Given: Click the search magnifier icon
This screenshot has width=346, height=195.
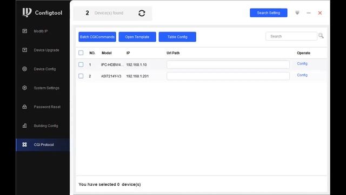Looking at the screenshot, I should [321, 36].
